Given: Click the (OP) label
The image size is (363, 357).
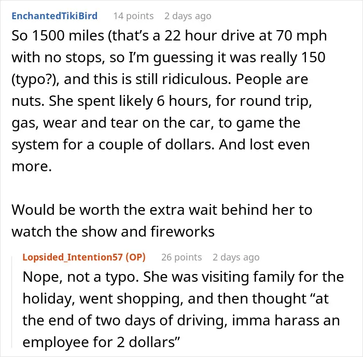Looking at the screenshot, I should pos(135,257).
